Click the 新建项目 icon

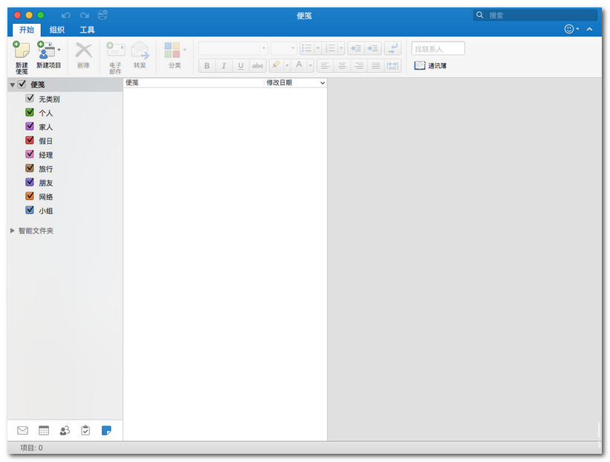pyautogui.click(x=46, y=51)
